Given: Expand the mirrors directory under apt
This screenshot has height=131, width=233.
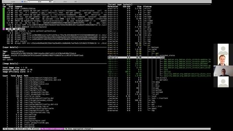Looking at the screenshot, I should [x=163, y=78].
